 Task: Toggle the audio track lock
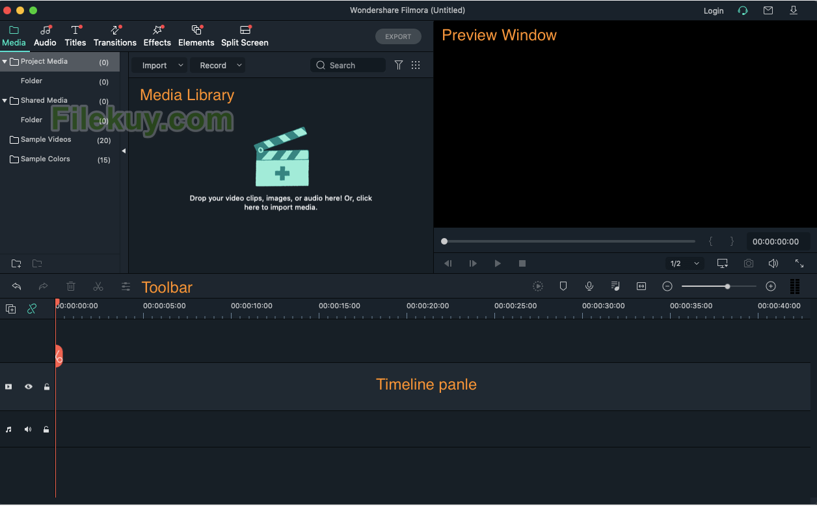(x=46, y=429)
